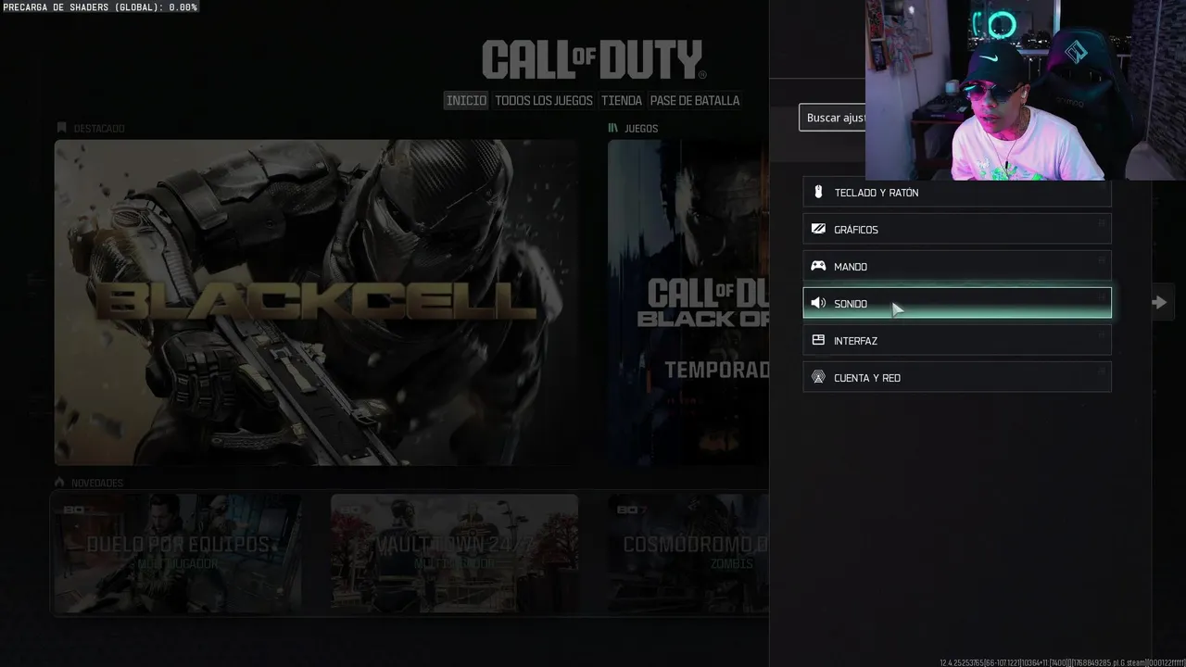Screen dimensions: 1186x667
Task: Click the Call of Duty logo
Action: [x=593, y=59]
